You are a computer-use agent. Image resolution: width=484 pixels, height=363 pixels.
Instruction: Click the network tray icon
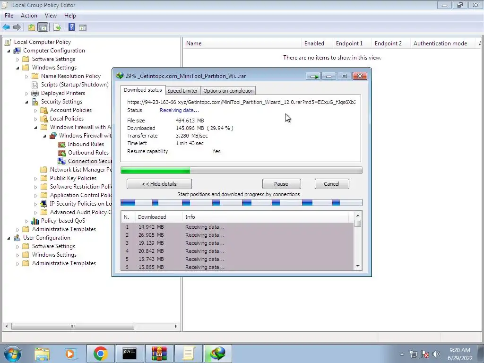tap(413, 354)
